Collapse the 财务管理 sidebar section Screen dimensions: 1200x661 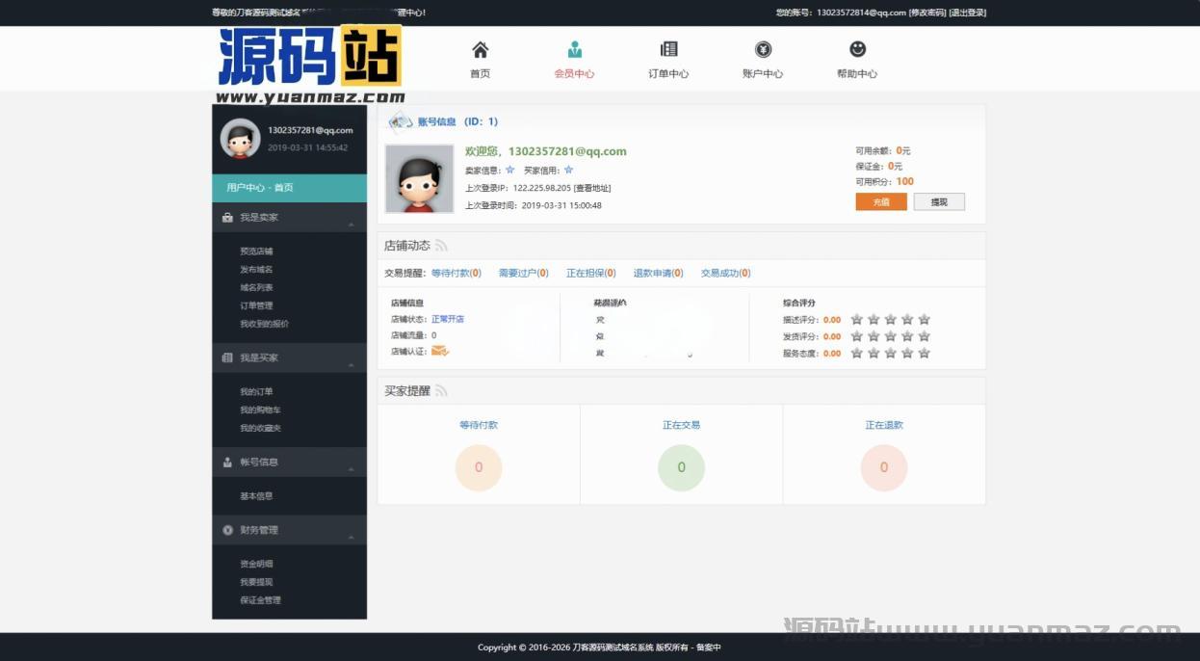tap(351, 536)
